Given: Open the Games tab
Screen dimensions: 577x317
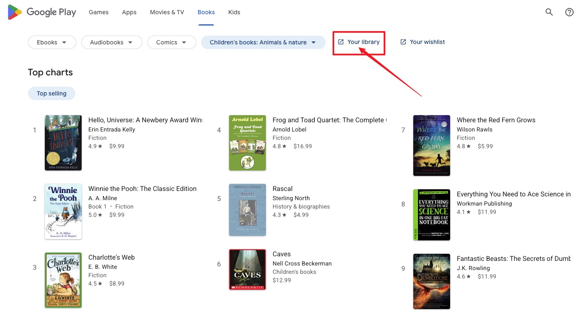Looking at the screenshot, I should click(99, 12).
